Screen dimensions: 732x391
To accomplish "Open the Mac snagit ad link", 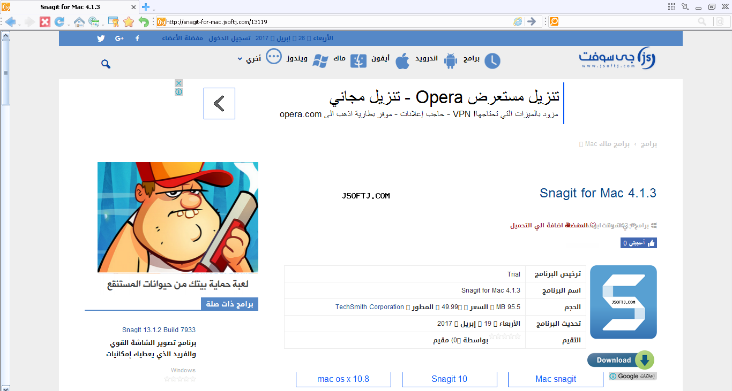I will [556, 379].
